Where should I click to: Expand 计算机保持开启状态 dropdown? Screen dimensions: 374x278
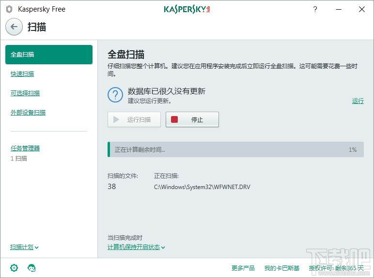point(136,247)
